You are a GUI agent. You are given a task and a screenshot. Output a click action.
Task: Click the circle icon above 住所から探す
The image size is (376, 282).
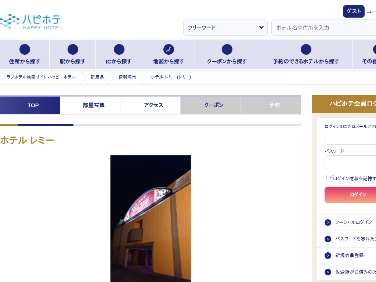click(x=25, y=50)
